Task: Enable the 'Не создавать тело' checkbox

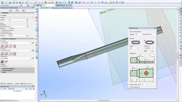Action: coord(1,32)
